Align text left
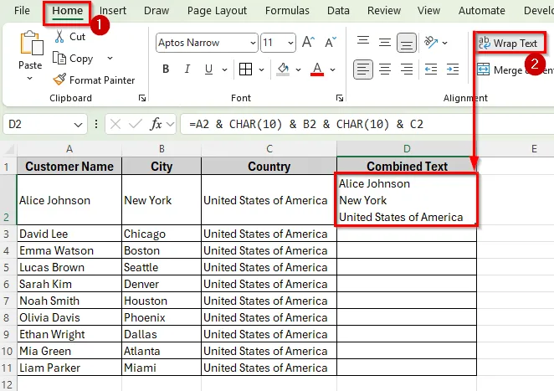554x391 pixels. (363, 69)
